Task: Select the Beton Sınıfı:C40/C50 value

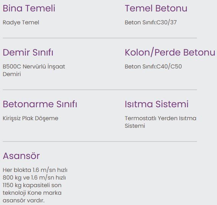Action: 153,67
